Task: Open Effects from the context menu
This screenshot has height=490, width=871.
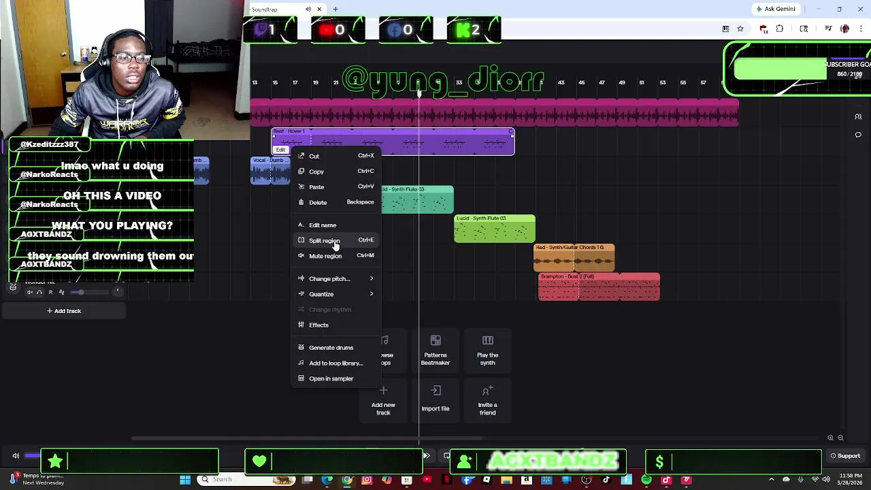Action: [x=336, y=325]
